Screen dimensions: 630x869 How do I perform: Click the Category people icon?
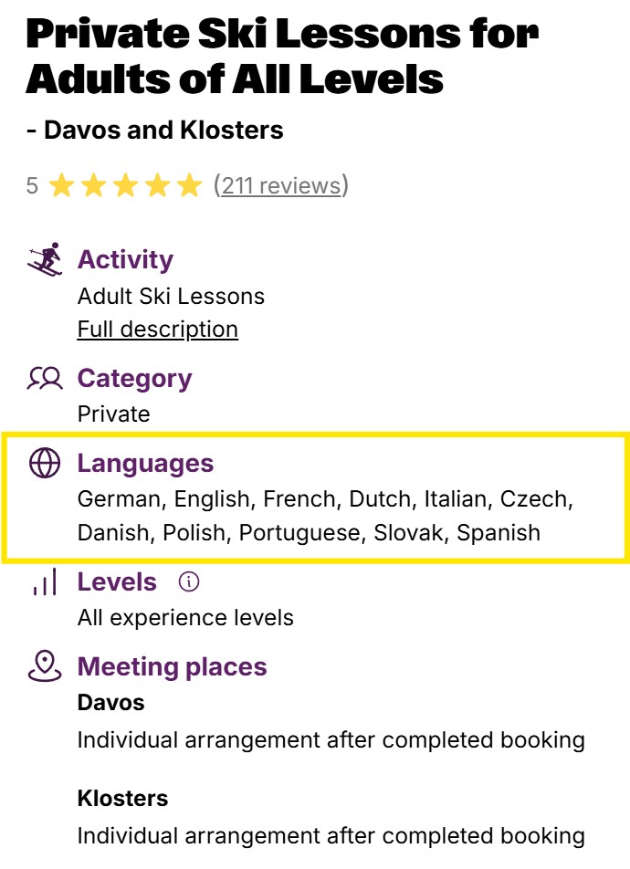point(45,379)
